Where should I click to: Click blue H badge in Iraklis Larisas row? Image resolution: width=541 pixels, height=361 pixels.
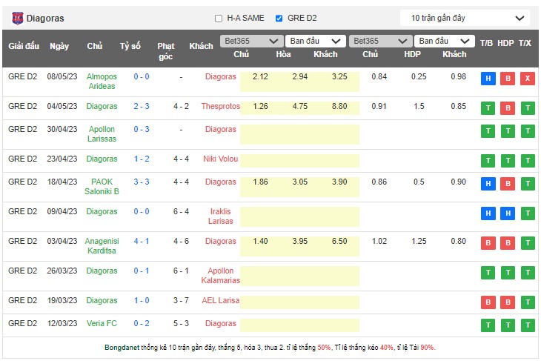pyautogui.click(x=488, y=213)
